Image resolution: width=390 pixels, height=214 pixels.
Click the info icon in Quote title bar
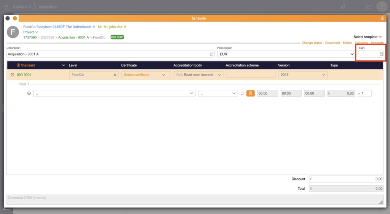(x=382, y=18)
